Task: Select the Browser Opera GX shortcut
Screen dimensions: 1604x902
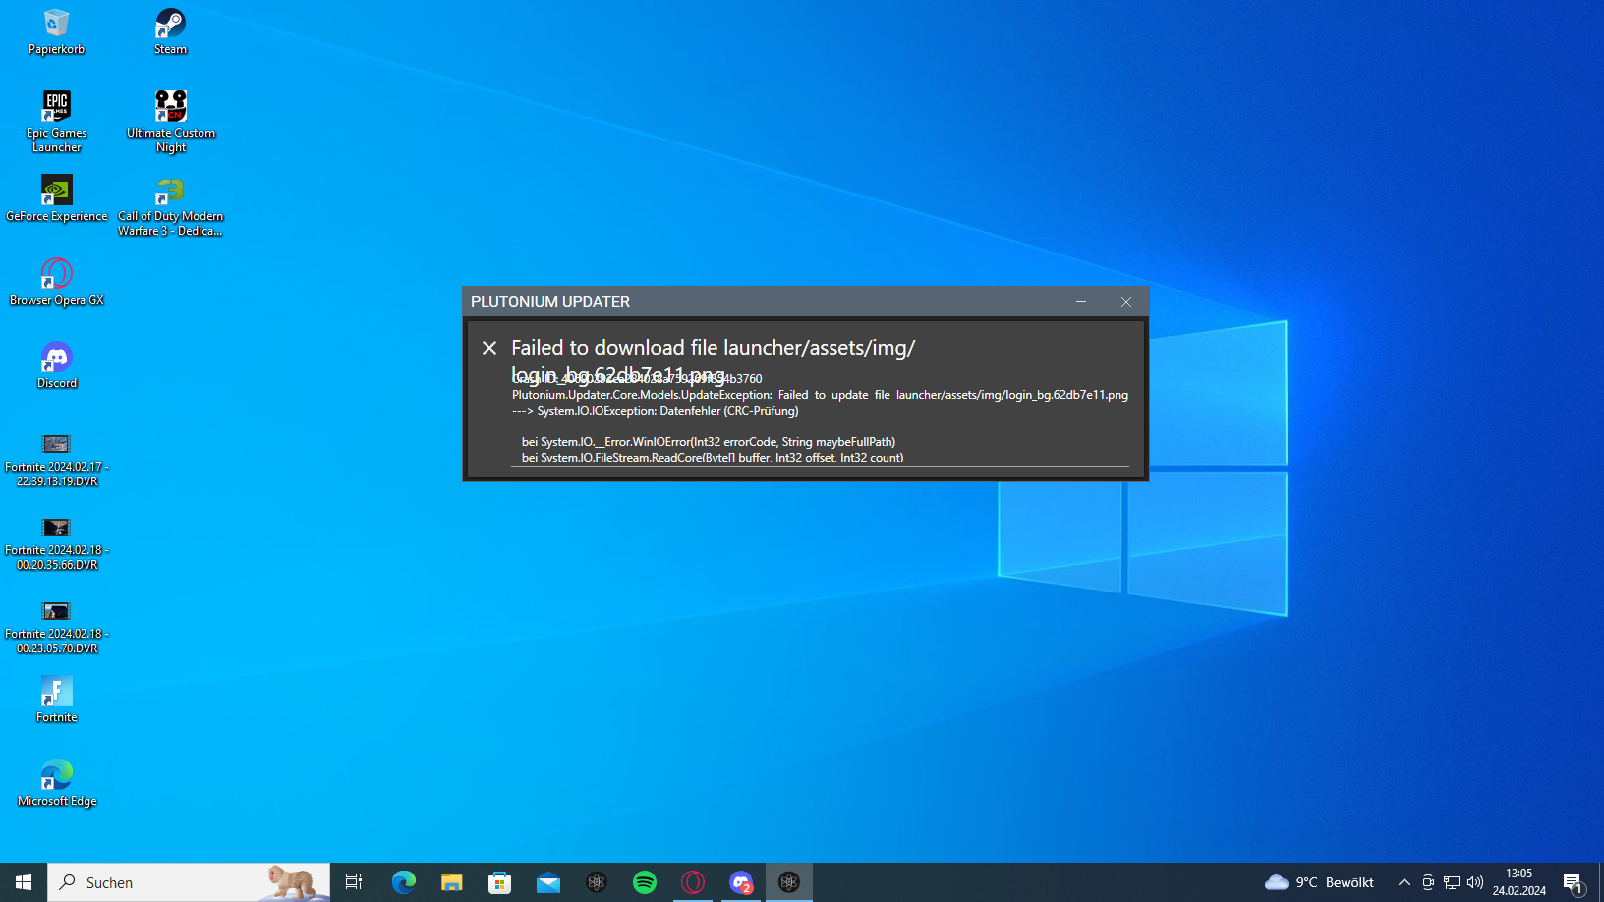Action: [56, 282]
